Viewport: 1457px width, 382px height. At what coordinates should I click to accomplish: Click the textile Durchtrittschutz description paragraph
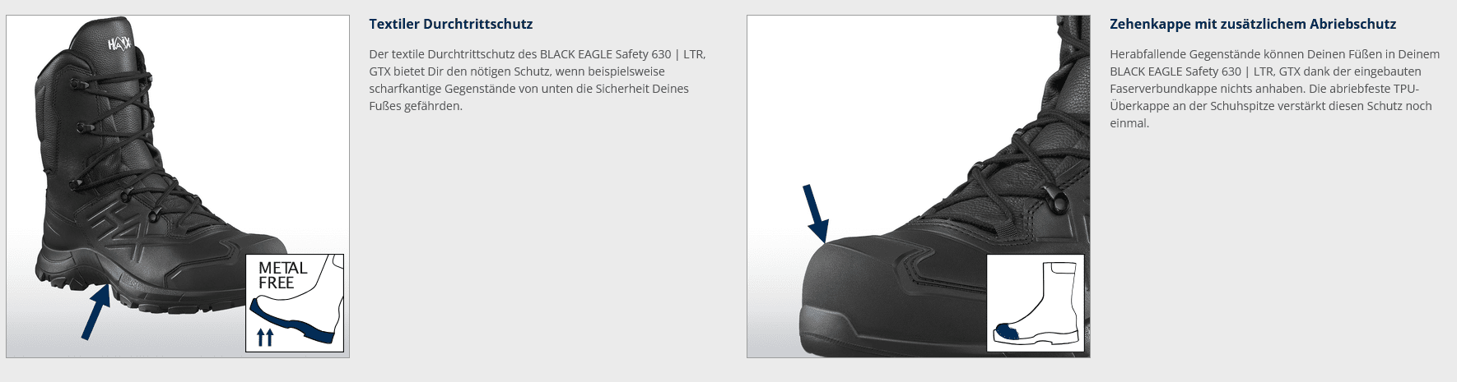(x=537, y=80)
